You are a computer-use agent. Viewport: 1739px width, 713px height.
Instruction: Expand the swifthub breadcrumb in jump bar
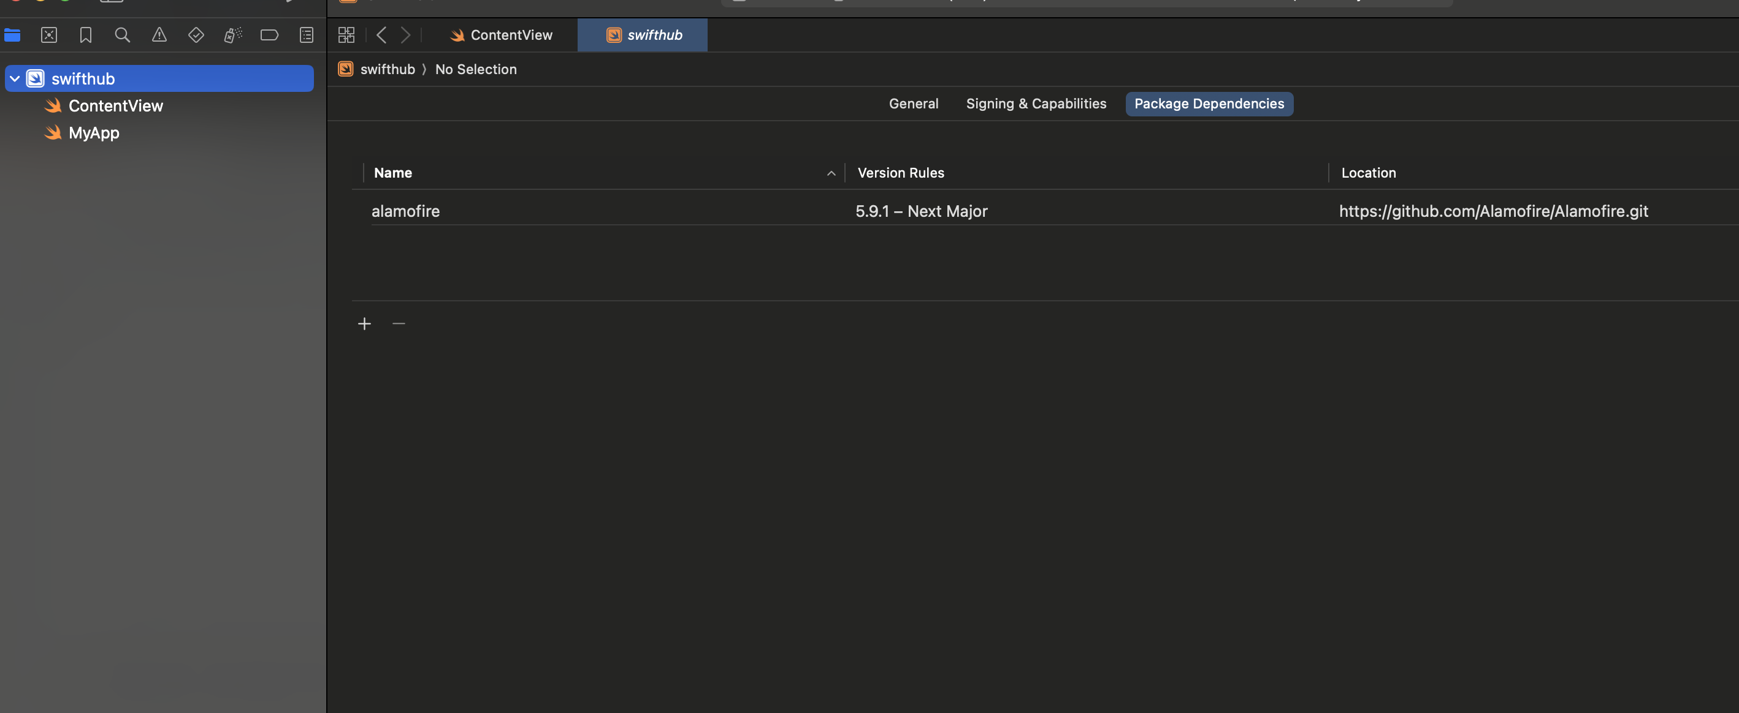(388, 69)
